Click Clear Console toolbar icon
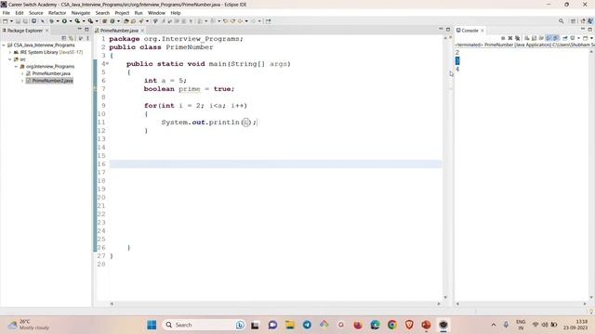595x334 pixels. pyautogui.click(x=527, y=38)
